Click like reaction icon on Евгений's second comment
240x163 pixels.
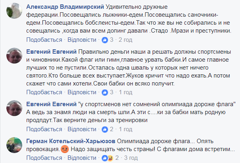(x=105, y=130)
